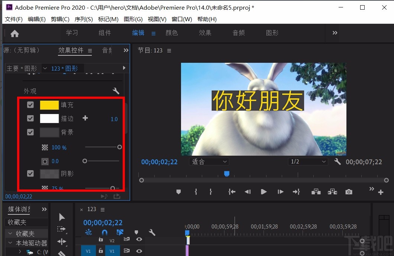The height and width of the screenshot is (256, 394).
Task: Open the 效果控件 panel menu
Action: click(x=90, y=51)
